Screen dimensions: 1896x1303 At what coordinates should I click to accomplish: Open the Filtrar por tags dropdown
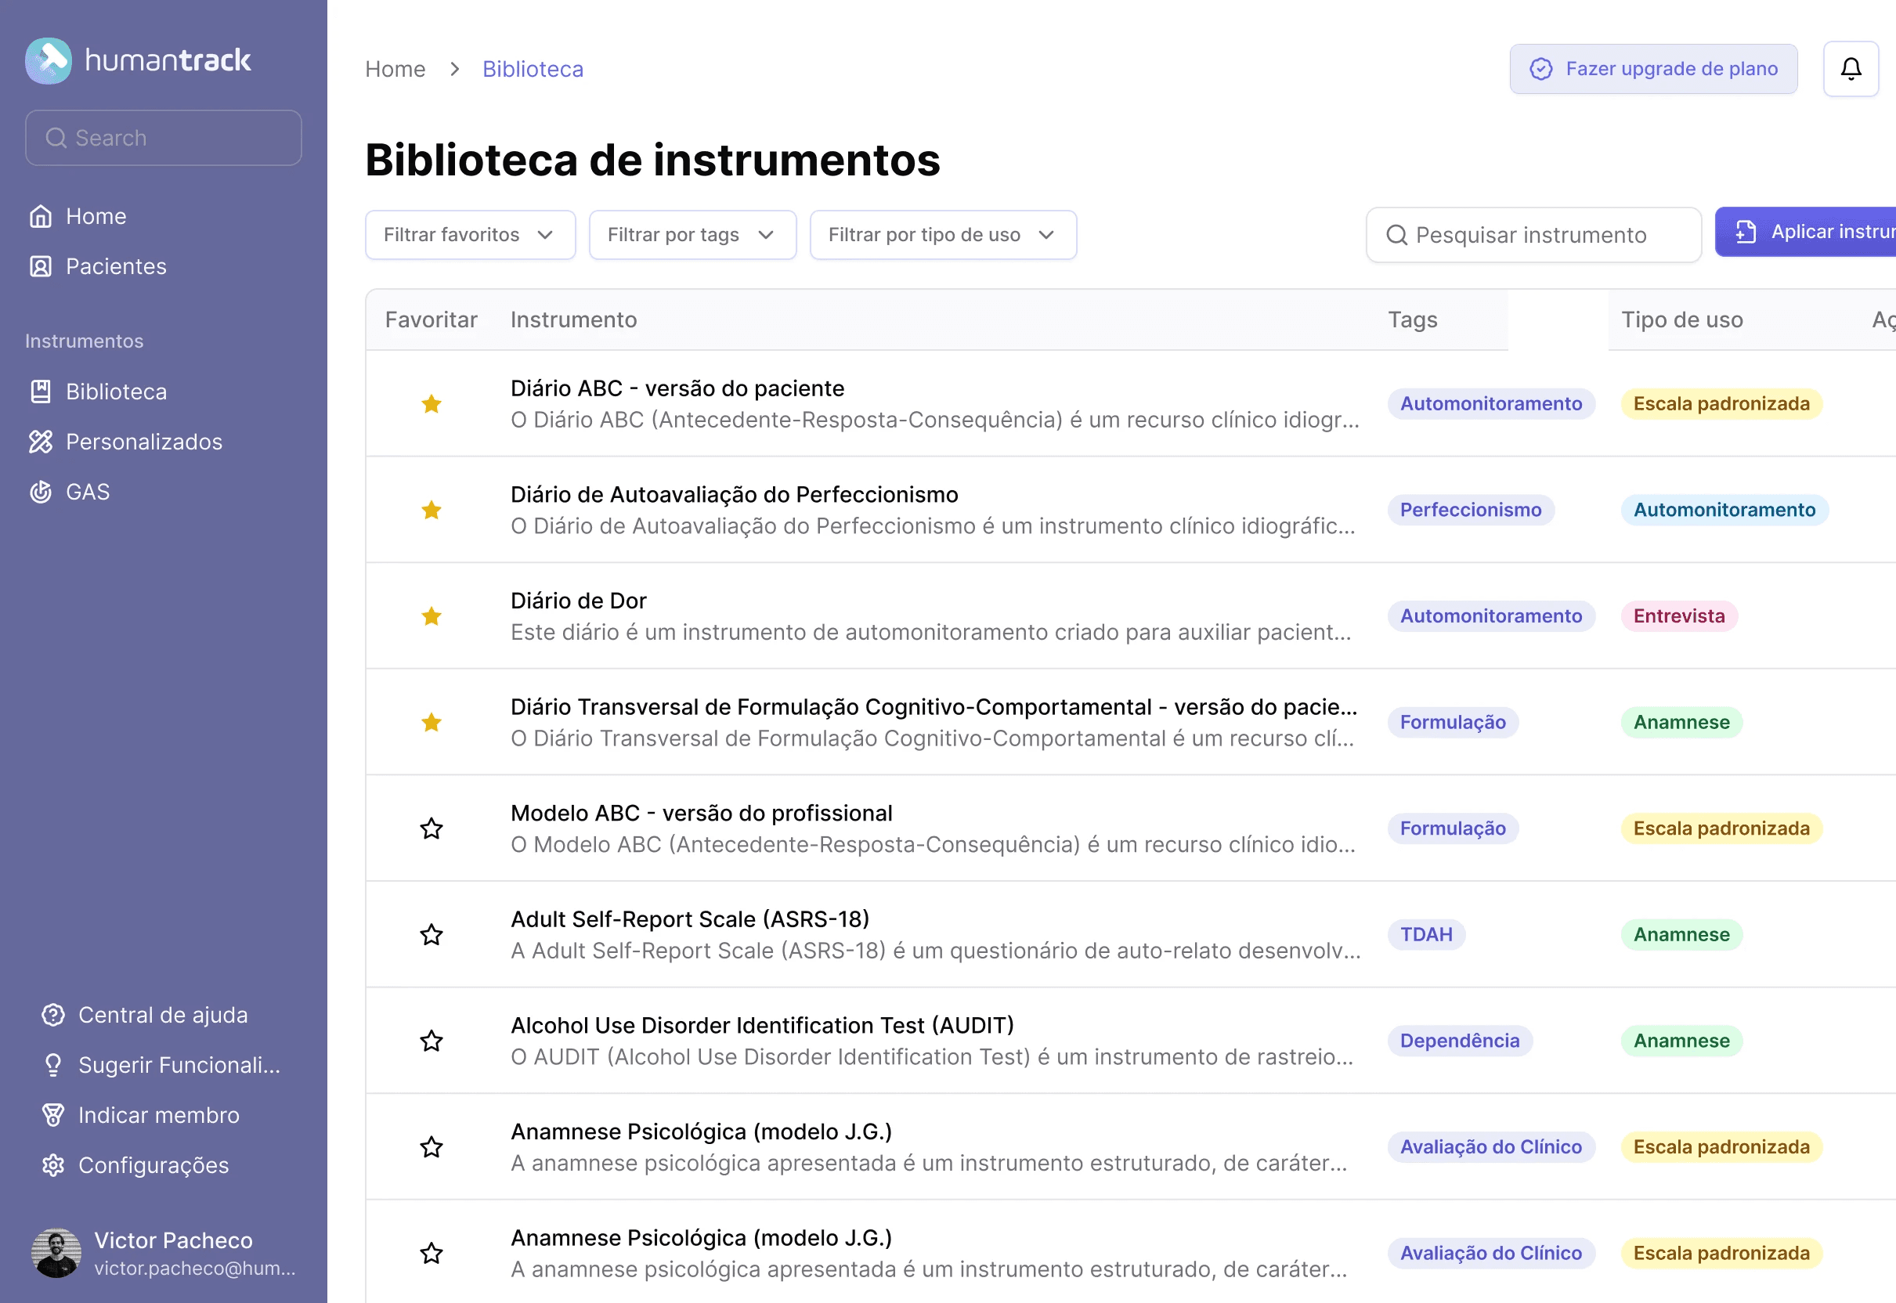692,235
